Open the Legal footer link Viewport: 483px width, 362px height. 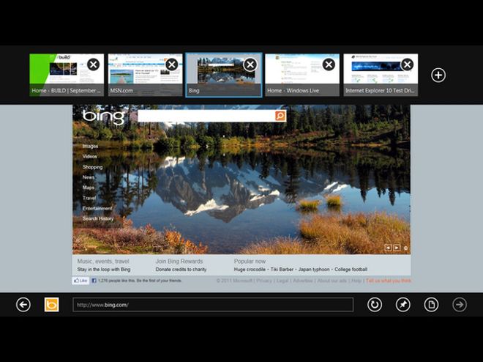[x=282, y=281]
